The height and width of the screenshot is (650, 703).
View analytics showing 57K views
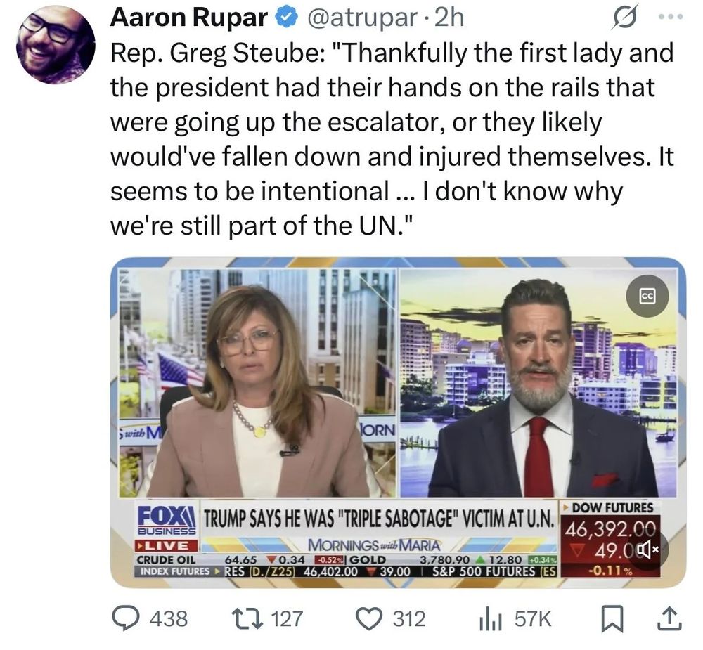click(515, 618)
